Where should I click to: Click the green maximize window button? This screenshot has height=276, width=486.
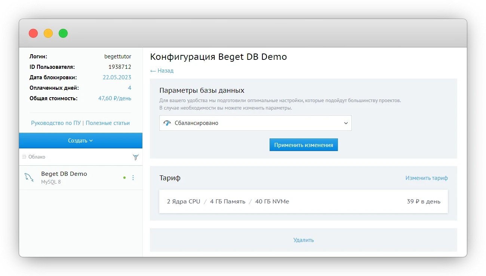click(x=63, y=33)
